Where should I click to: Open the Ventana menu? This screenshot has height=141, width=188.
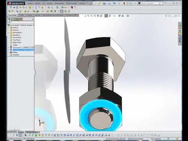click(x=82, y=4)
